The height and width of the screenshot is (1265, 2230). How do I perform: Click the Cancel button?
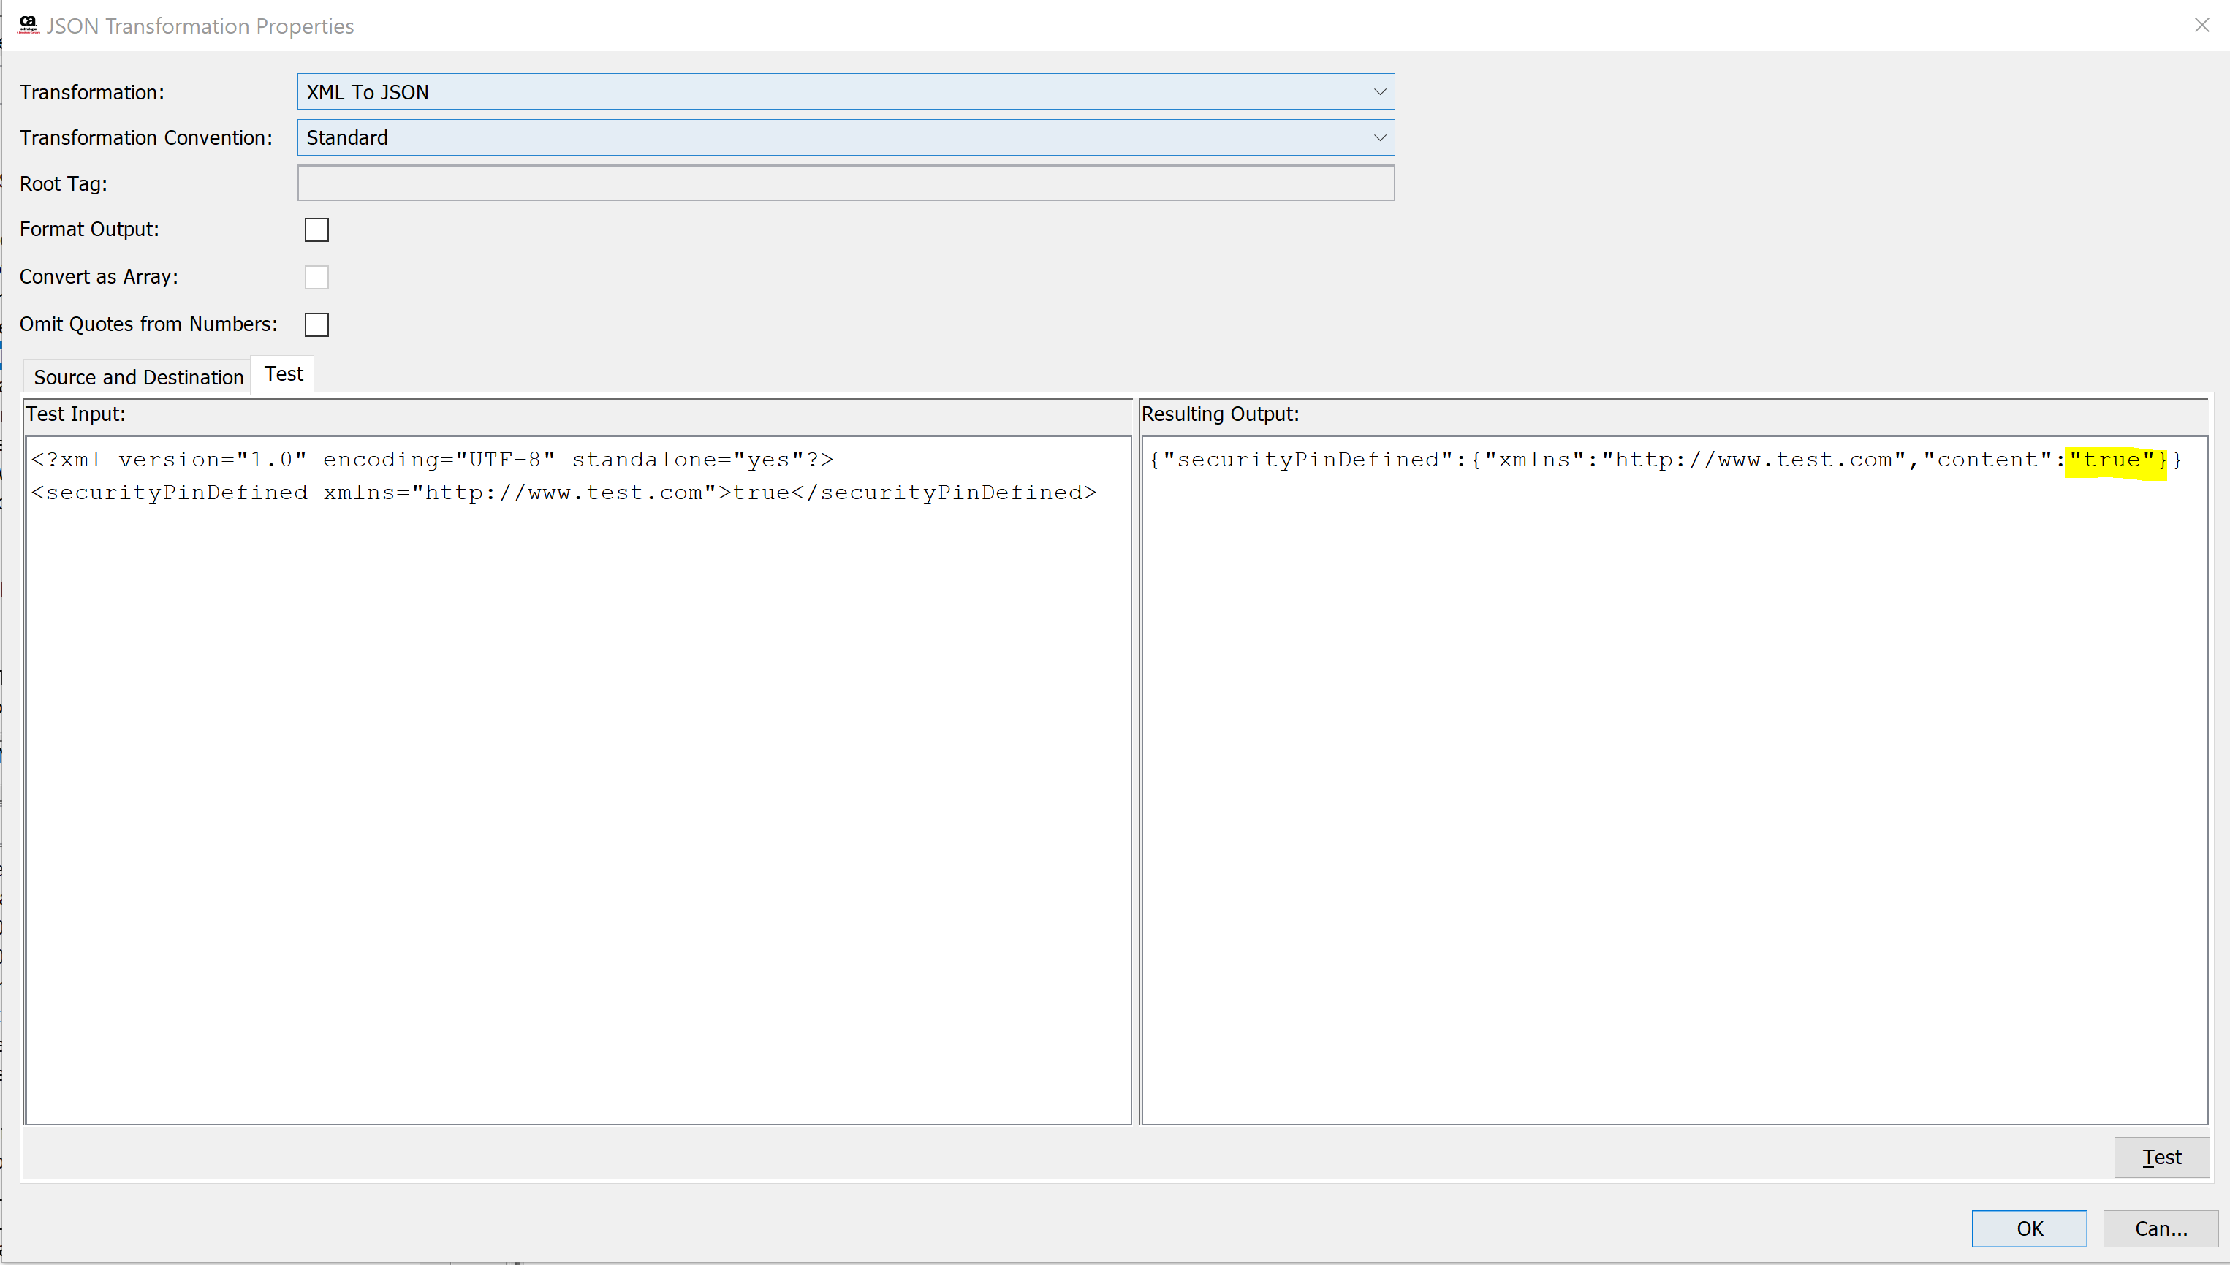2160,1228
